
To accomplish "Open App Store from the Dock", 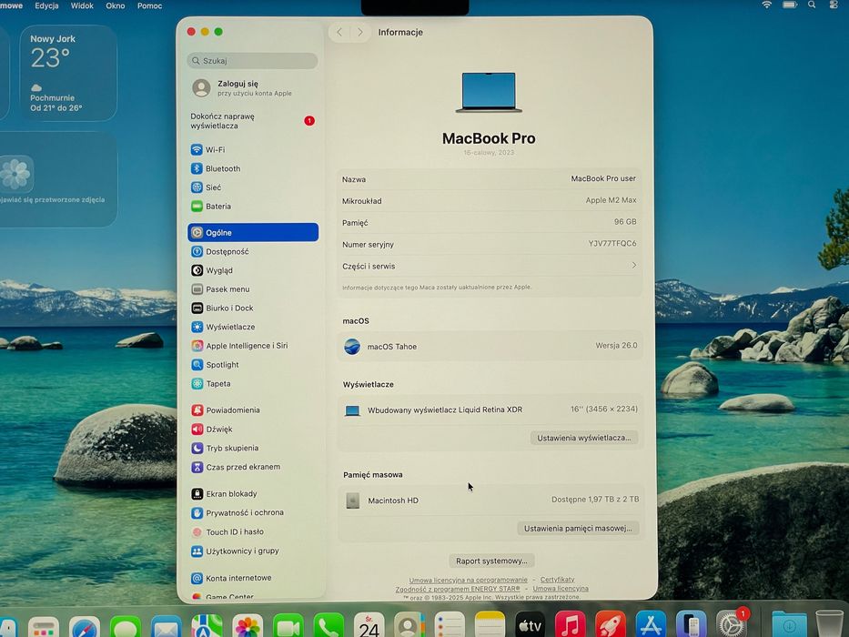I will tap(651, 624).
